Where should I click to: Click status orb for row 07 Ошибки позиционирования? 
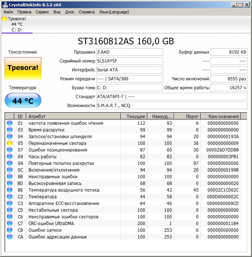pos(10,150)
